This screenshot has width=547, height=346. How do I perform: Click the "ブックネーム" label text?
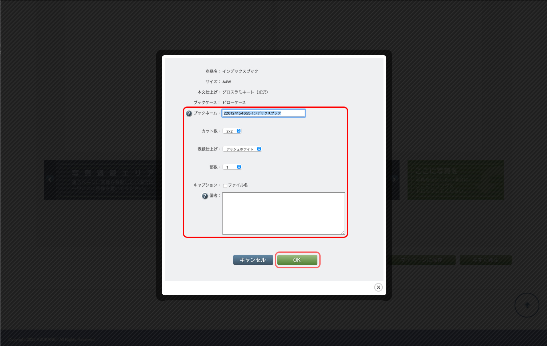(x=206, y=113)
